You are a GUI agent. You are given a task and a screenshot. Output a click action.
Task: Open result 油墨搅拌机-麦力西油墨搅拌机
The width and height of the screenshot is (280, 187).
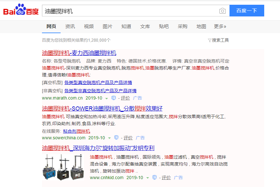coord(79,53)
